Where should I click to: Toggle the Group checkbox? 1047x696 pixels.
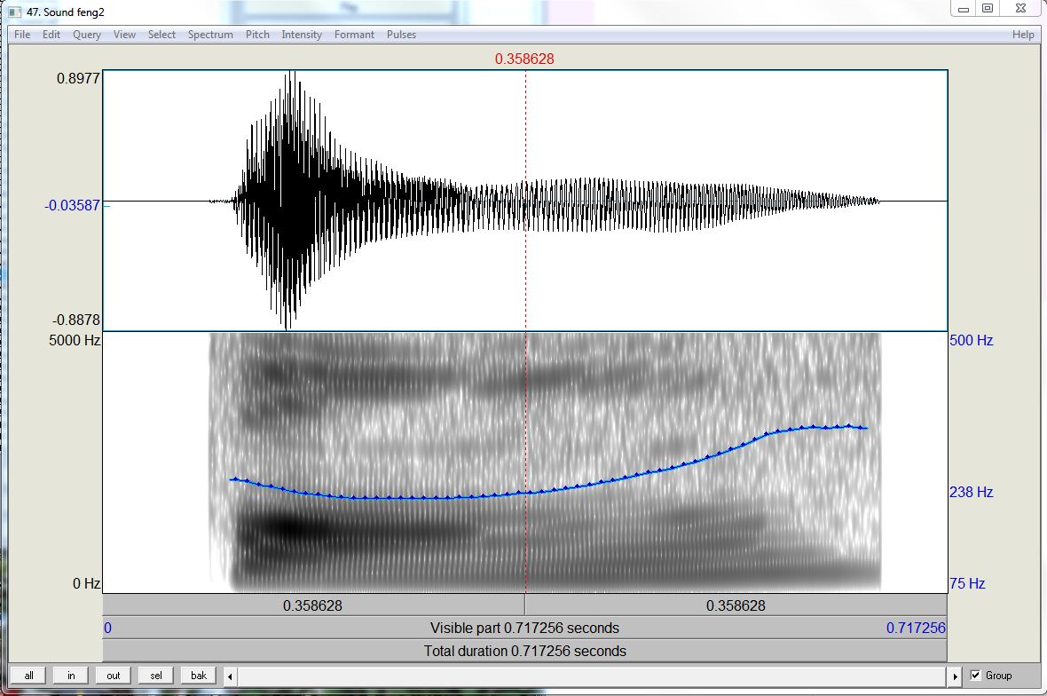[x=975, y=676]
